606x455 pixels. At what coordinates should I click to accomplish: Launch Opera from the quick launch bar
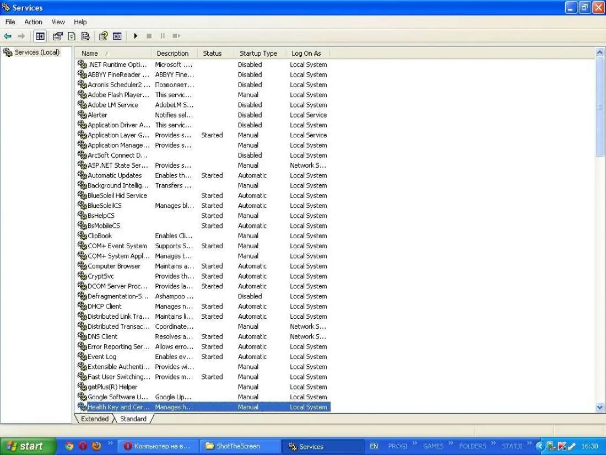pyautogui.click(x=83, y=446)
